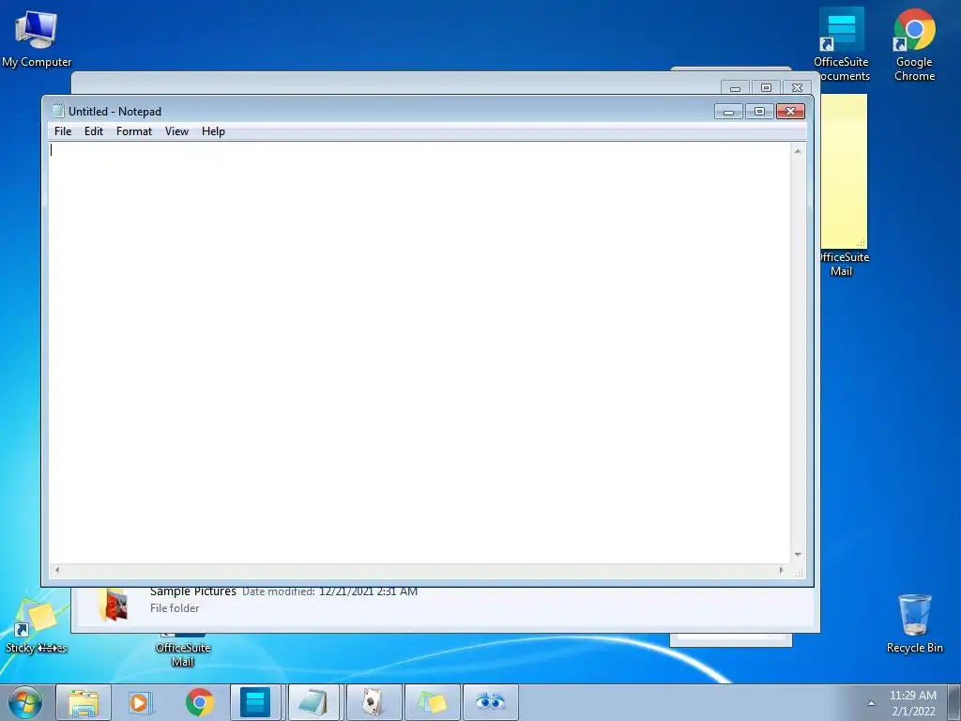Image resolution: width=961 pixels, height=721 pixels.
Task: Maximize the Notepad window
Action: 759,112
